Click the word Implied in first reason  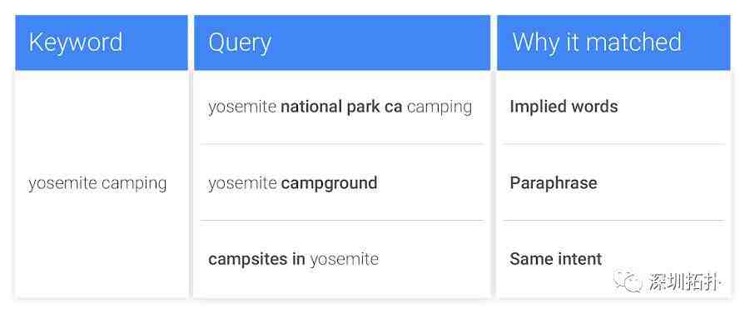(x=534, y=107)
